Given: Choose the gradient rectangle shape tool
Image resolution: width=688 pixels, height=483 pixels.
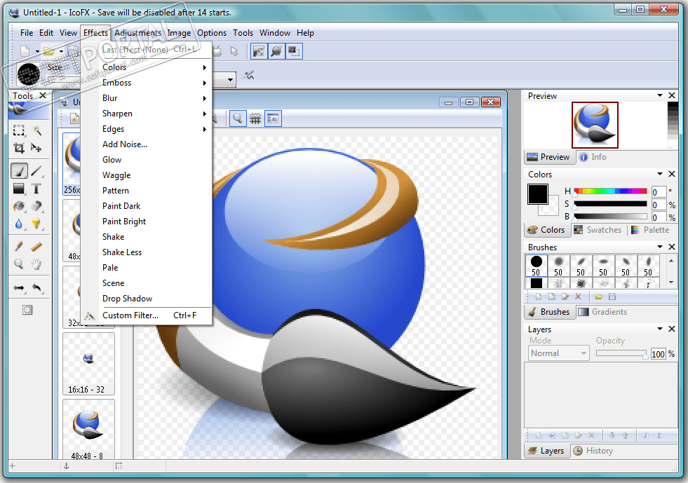Looking at the screenshot, I should coord(18,189).
